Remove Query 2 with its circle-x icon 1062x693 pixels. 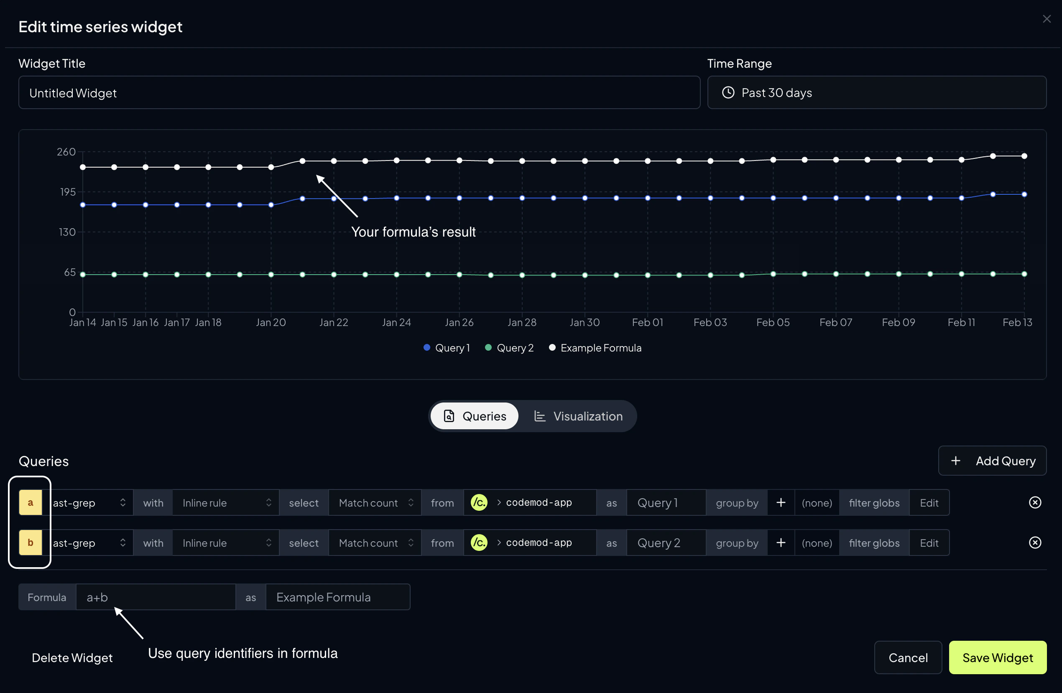click(1035, 543)
